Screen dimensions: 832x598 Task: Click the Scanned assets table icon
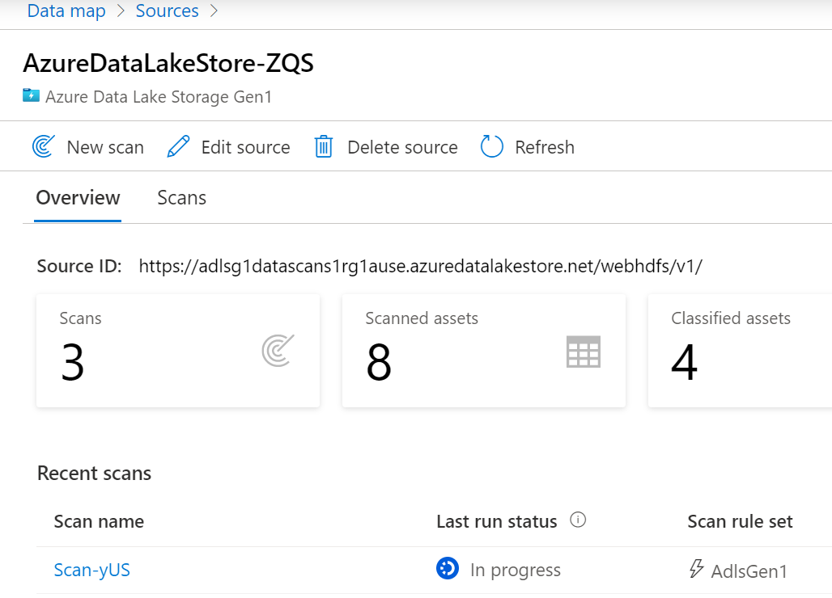[x=583, y=352]
